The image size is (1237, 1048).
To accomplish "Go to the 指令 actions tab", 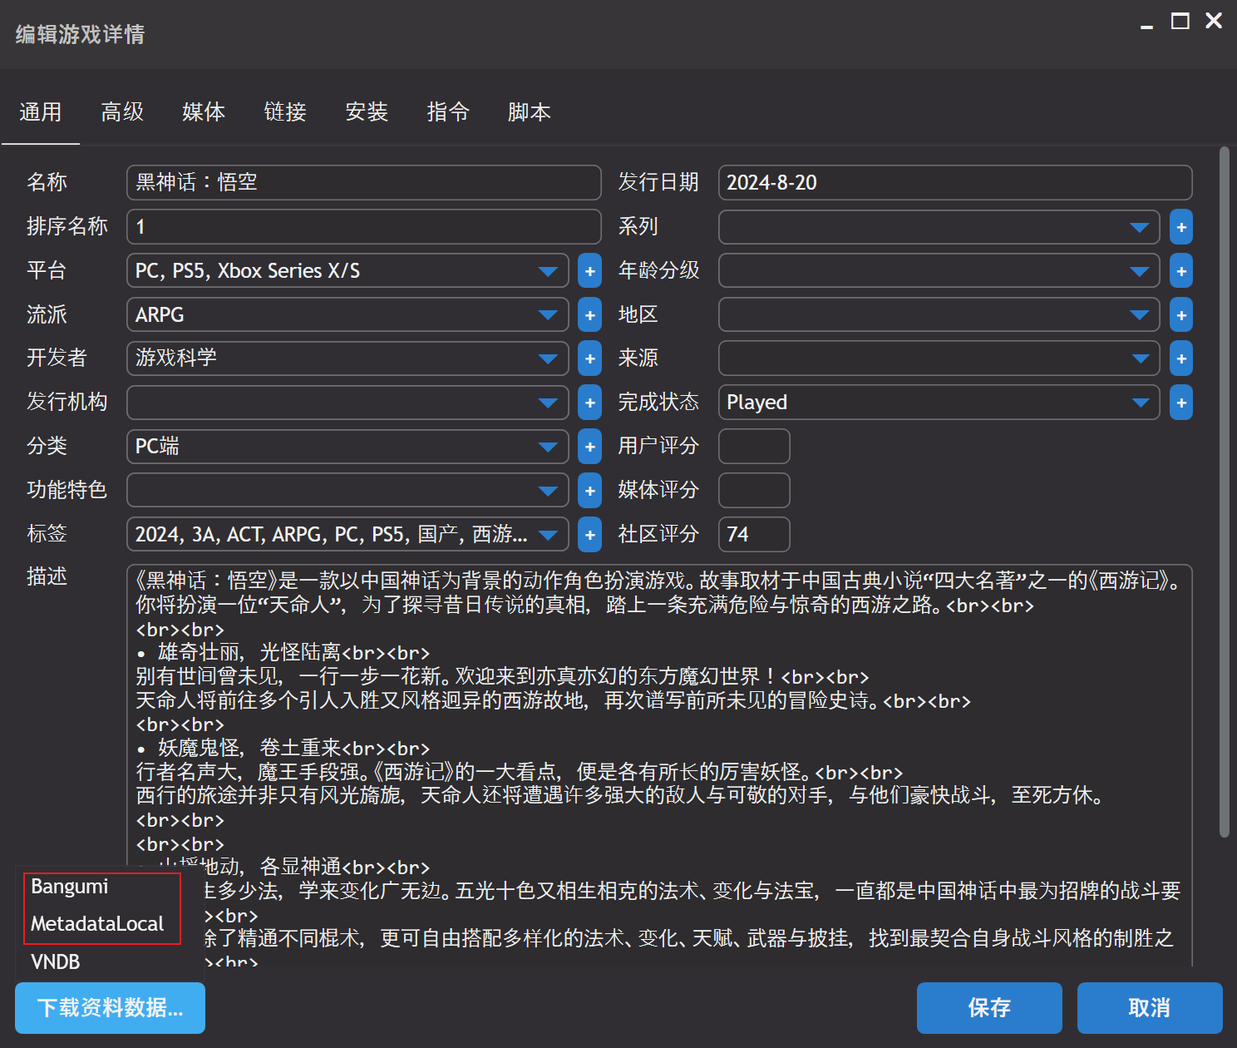I will click(448, 112).
